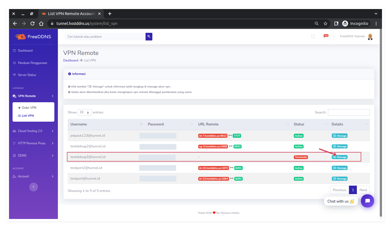
Task: Manage the testdebug3@tunnel.id account
Action: pyautogui.click(x=340, y=157)
